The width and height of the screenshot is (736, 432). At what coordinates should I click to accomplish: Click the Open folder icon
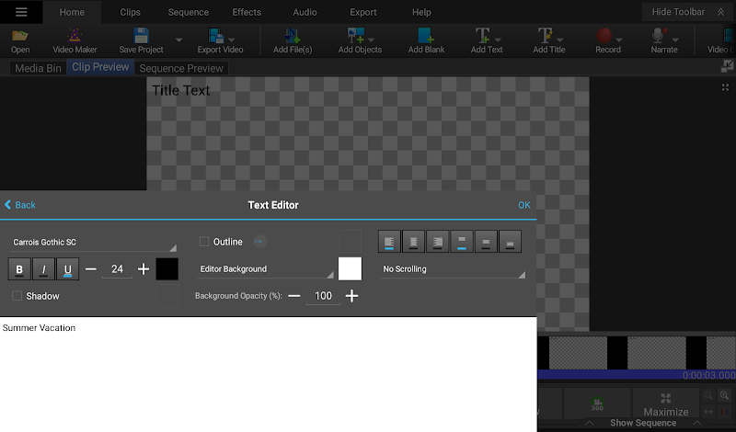[20, 36]
